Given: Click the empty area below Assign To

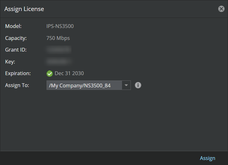Looking at the screenshot, I should [114, 121].
